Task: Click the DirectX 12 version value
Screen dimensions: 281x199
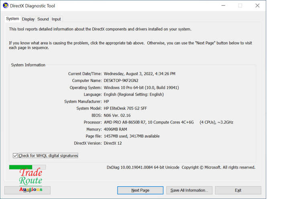Action: click(x=113, y=143)
